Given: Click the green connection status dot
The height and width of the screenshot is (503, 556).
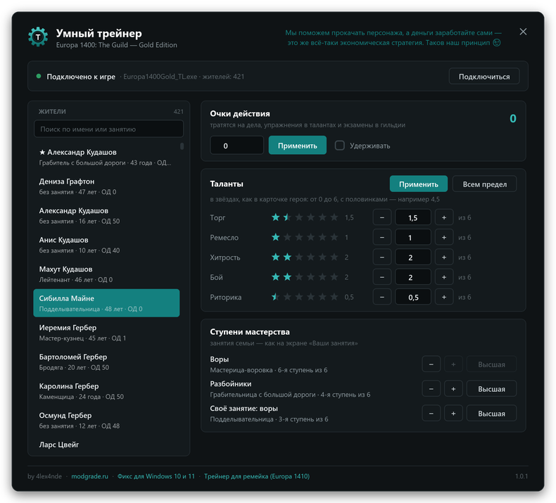Looking at the screenshot, I should pyautogui.click(x=38, y=76).
